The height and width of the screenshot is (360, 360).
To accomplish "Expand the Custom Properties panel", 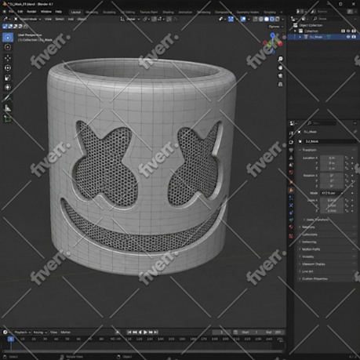I will pos(314,278).
